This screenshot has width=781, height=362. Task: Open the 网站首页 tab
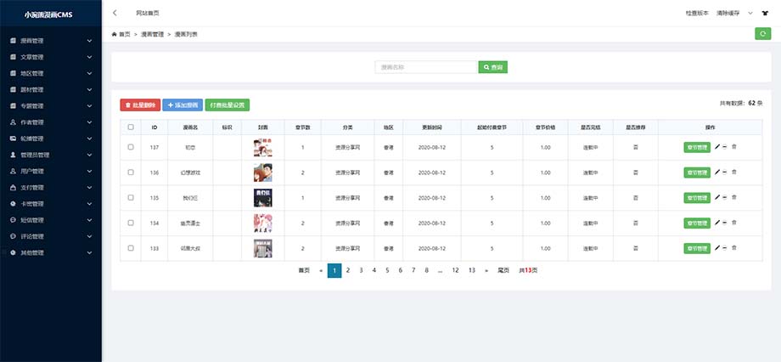(147, 14)
